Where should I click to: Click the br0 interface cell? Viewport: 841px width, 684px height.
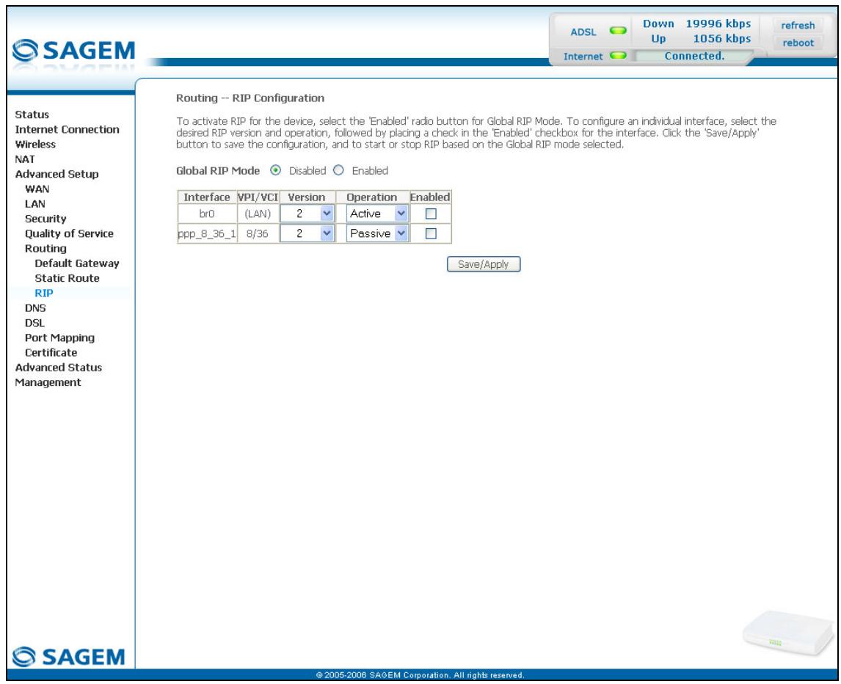[x=207, y=214]
